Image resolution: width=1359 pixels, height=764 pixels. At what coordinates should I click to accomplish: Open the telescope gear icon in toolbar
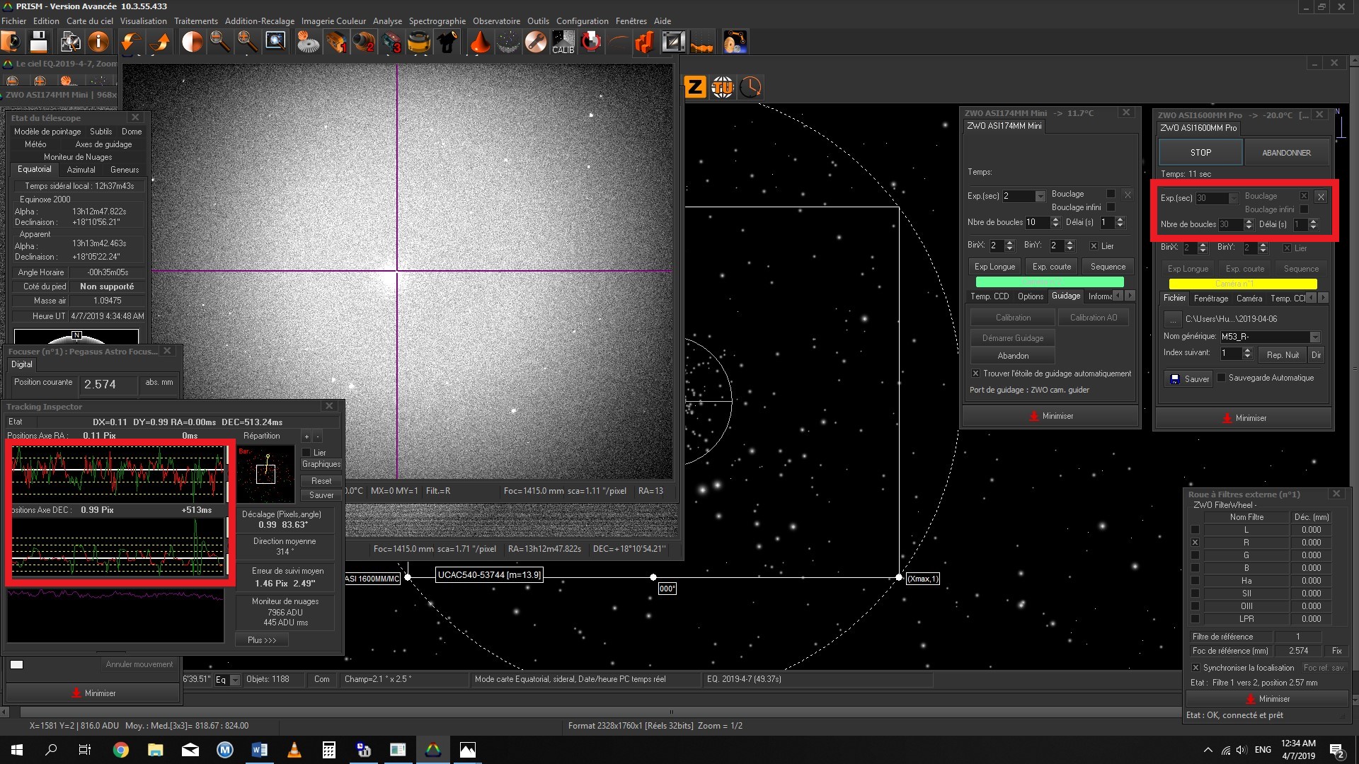click(308, 42)
